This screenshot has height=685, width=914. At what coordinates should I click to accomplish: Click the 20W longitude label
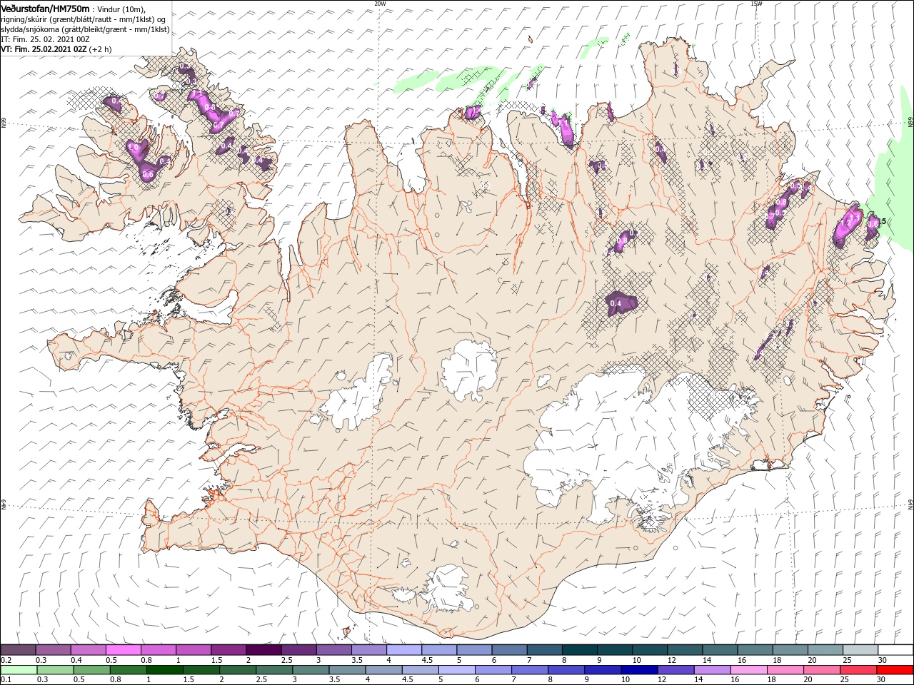pyautogui.click(x=380, y=3)
